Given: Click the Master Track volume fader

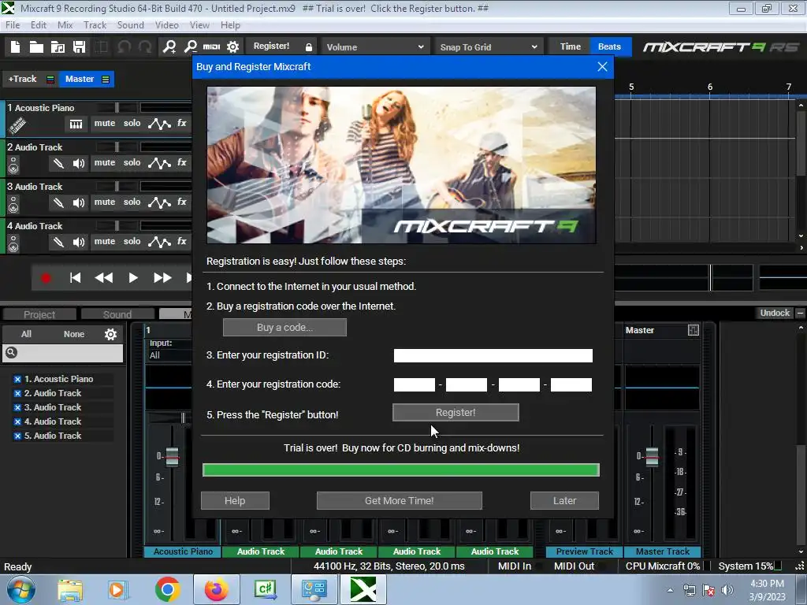Looking at the screenshot, I should click(x=652, y=456).
